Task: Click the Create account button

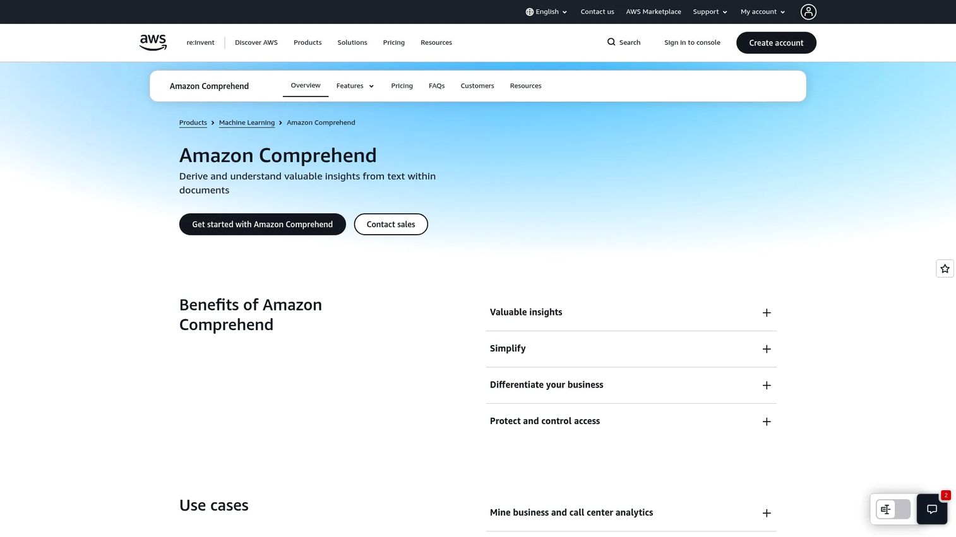Action: pos(776,43)
